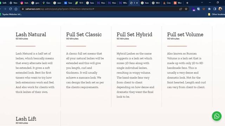This screenshot has height=126, width=225.
Task: Click the Russian Volume description paragraph
Action: (x=187, y=70)
